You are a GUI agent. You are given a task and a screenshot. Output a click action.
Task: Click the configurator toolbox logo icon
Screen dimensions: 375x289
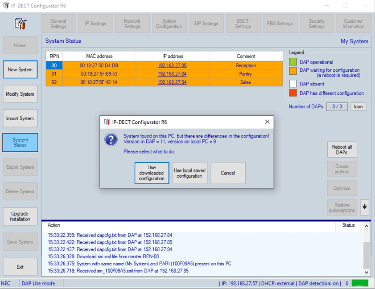(x=21, y=24)
